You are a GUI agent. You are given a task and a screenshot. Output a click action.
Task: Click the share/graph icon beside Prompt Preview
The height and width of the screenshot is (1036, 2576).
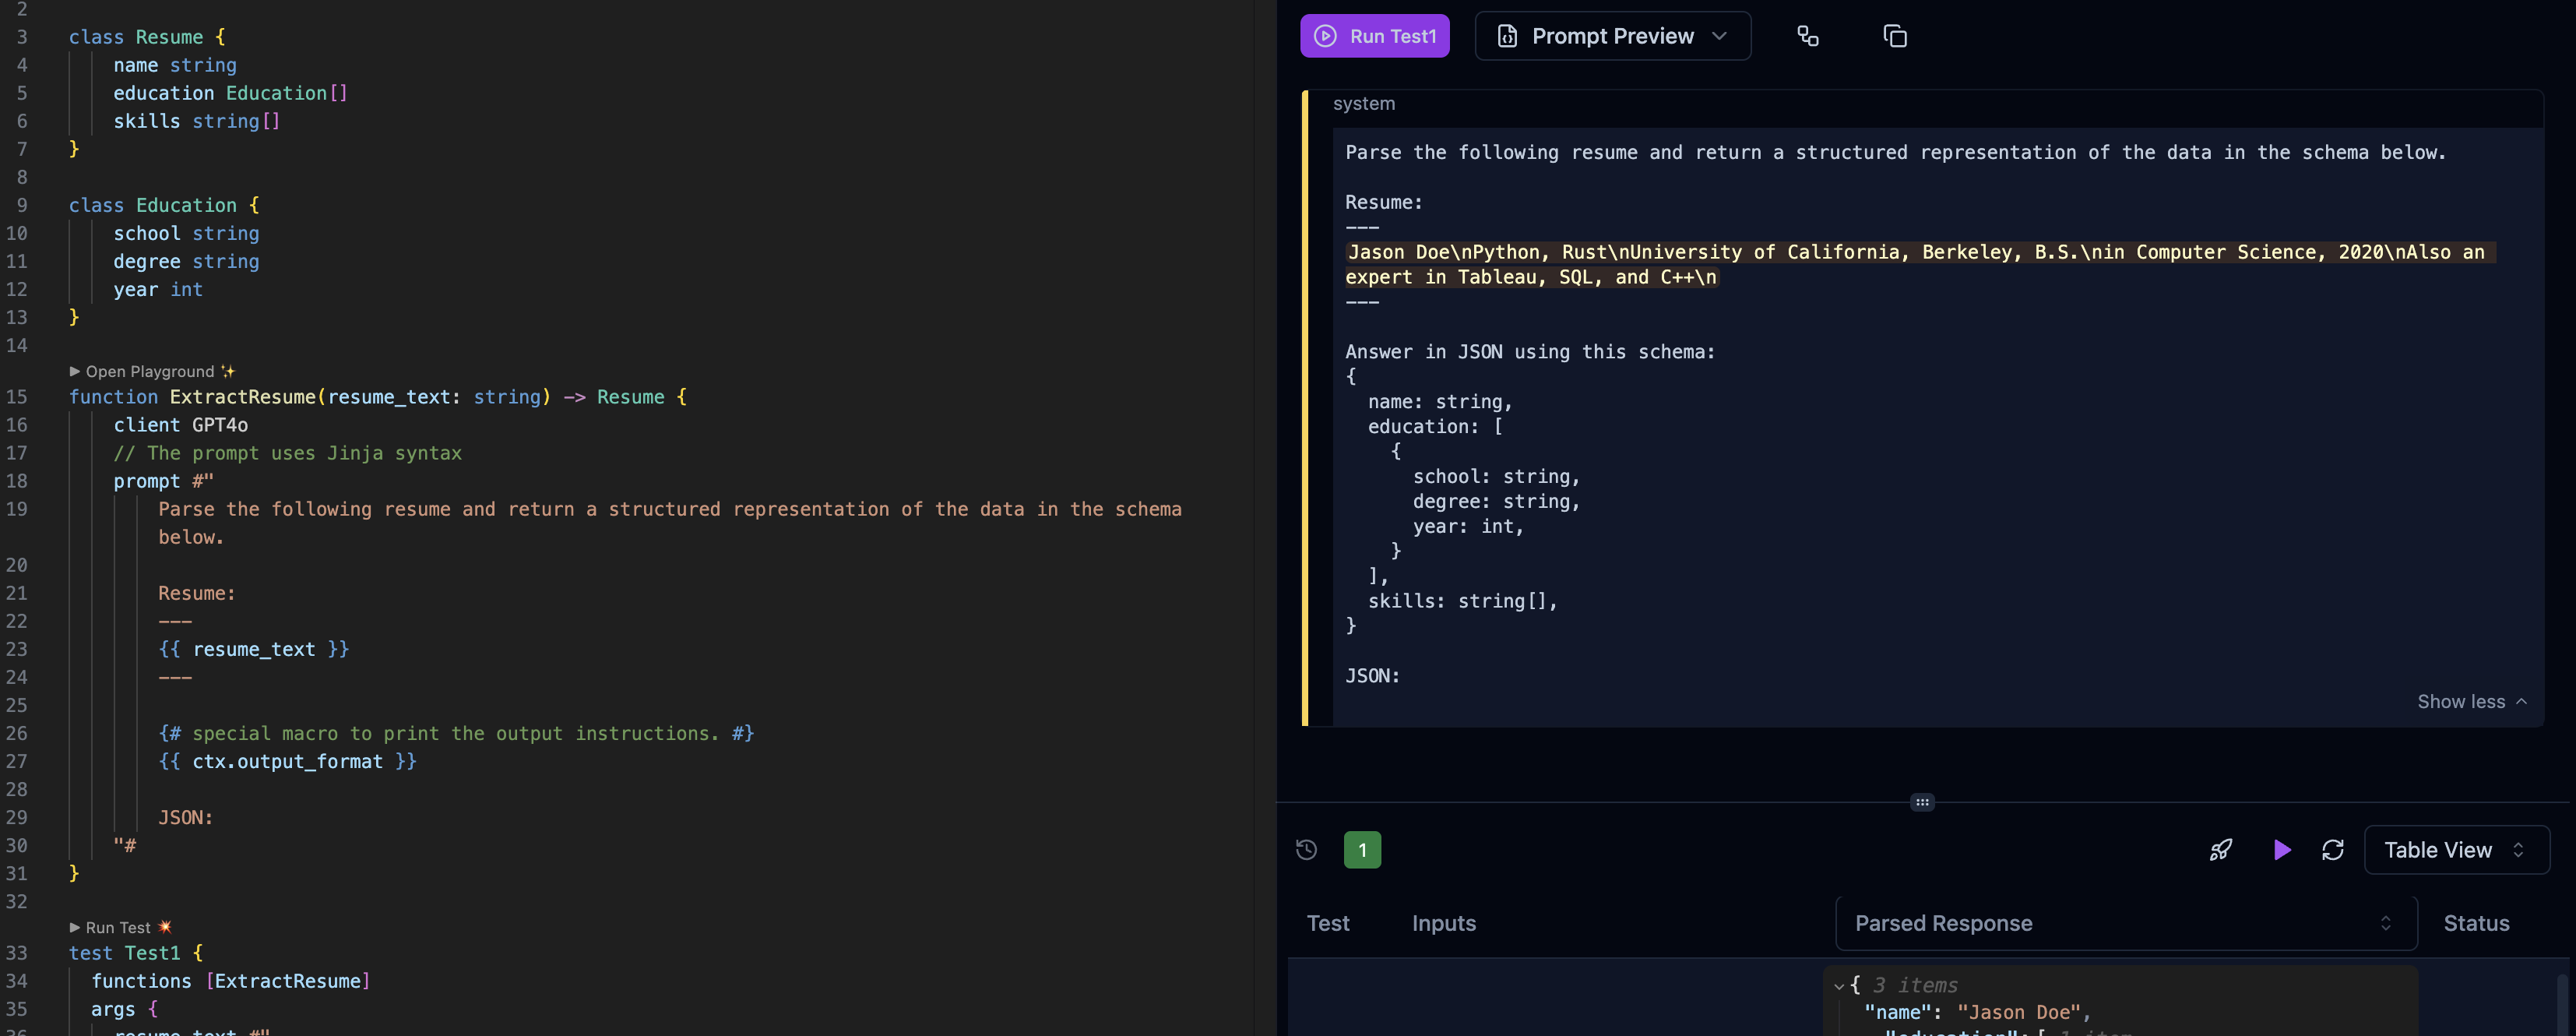1808,36
